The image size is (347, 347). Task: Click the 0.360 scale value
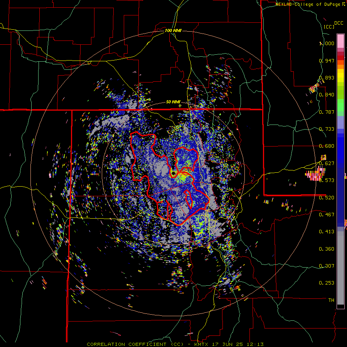(327, 249)
